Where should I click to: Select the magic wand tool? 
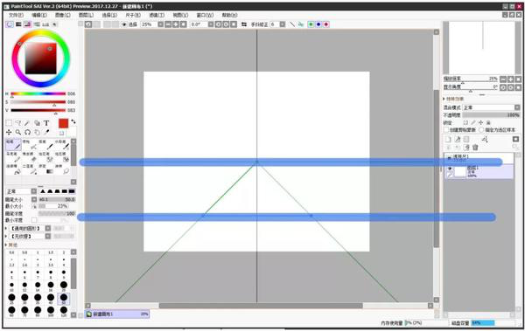point(27,123)
